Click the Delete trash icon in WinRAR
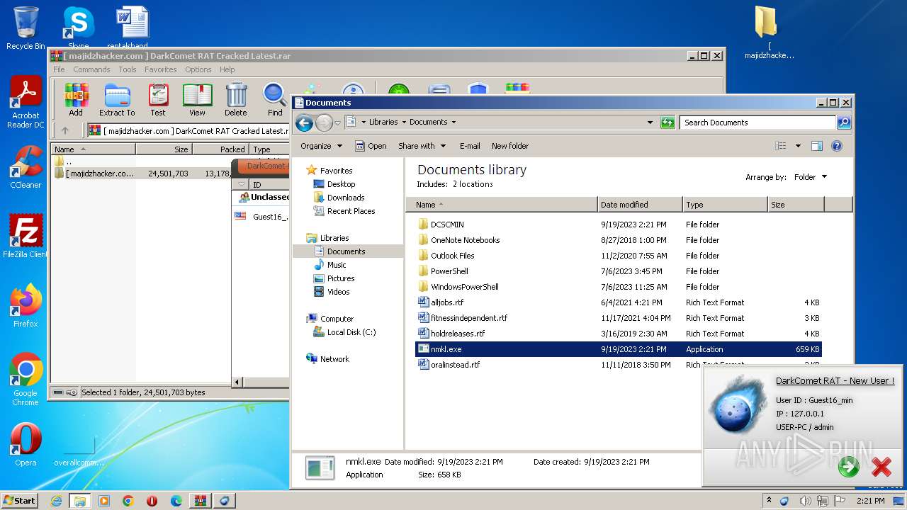The height and width of the screenshot is (510, 907). [x=236, y=99]
